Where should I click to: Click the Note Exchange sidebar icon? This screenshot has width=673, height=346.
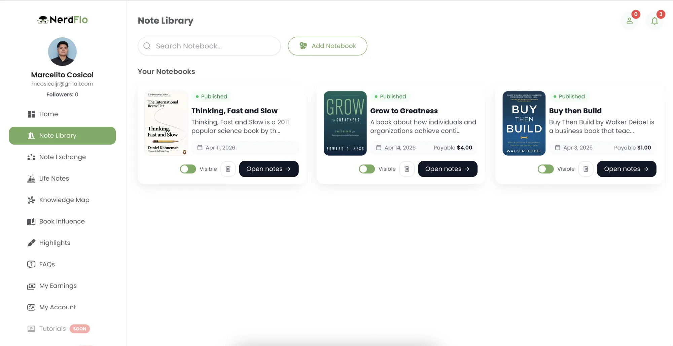point(31,157)
